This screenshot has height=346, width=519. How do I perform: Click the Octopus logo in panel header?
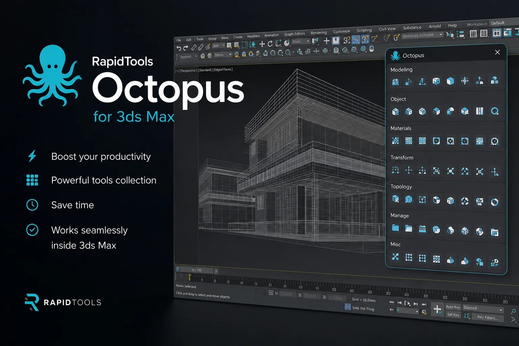coord(395,56)
